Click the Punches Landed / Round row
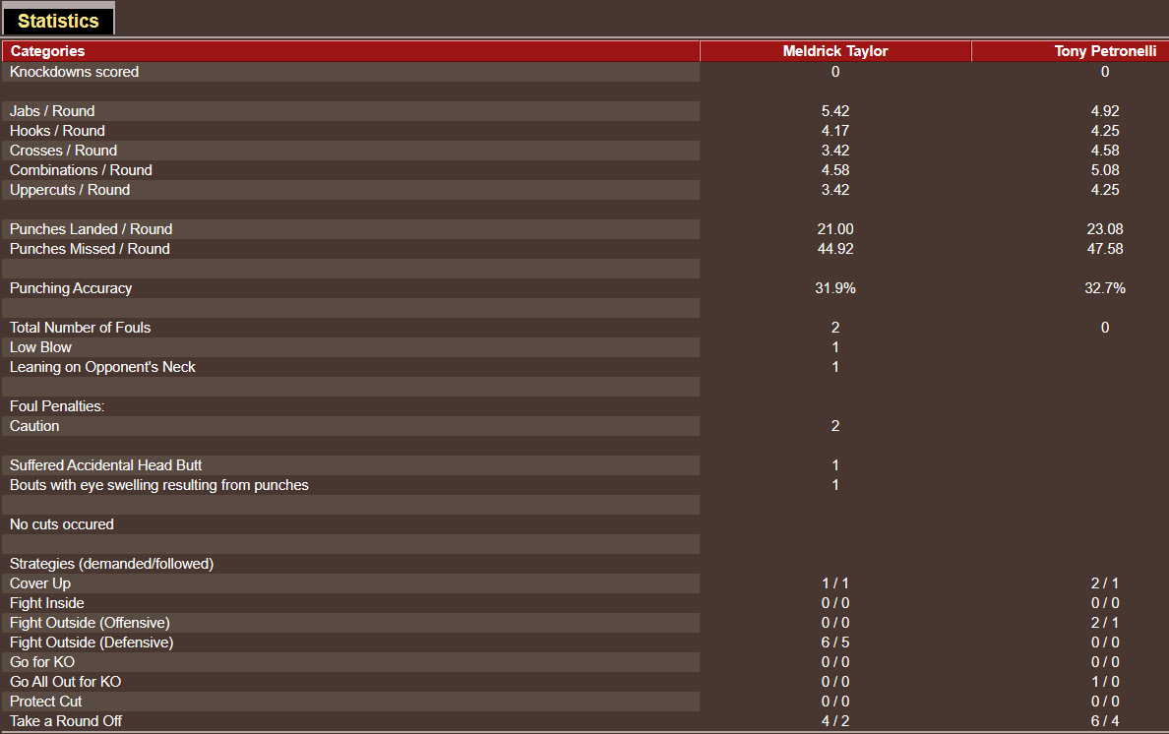Viewport: 1169px width, 734px height. [91, 228]
